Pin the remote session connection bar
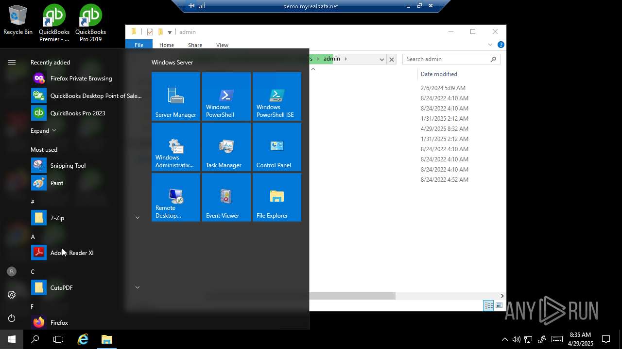Image resolution: width=622 pixels, height=349 pixels. (x=192, y=6)
